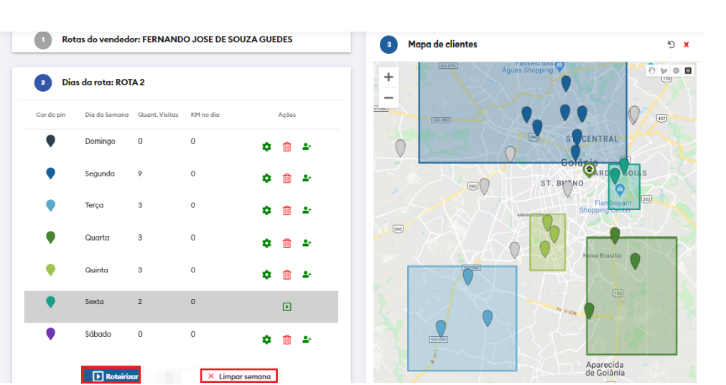Viewport: 726px width, 385px height.
Task: Add client to Terça route day
Action: click(307, 210)
